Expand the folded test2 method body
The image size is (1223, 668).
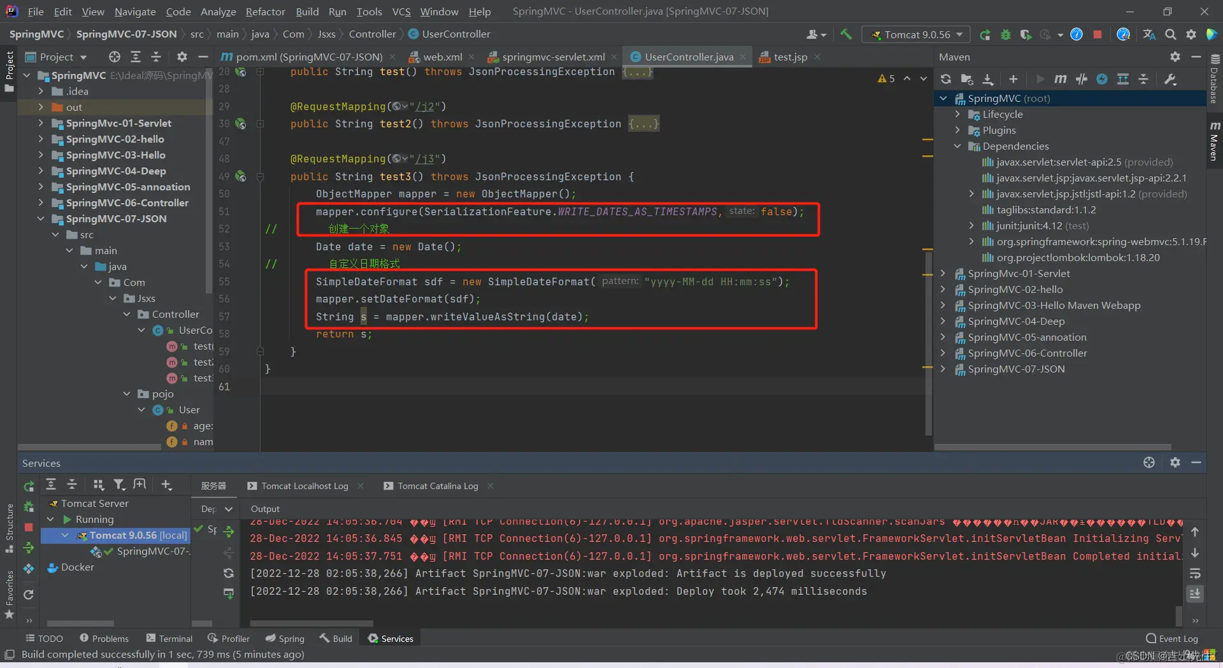click(643, 124)
